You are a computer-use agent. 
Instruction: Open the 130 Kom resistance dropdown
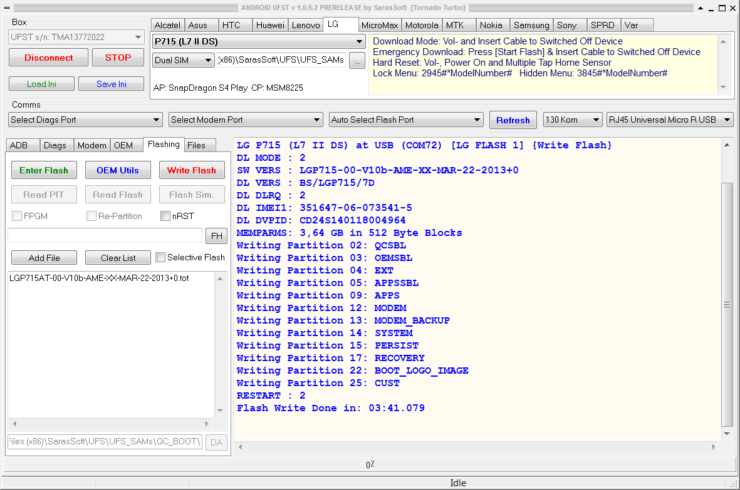[573, 120]
